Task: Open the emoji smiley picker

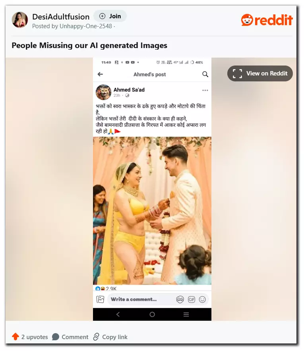Action: pyautogui.click(x=202, y=299)
